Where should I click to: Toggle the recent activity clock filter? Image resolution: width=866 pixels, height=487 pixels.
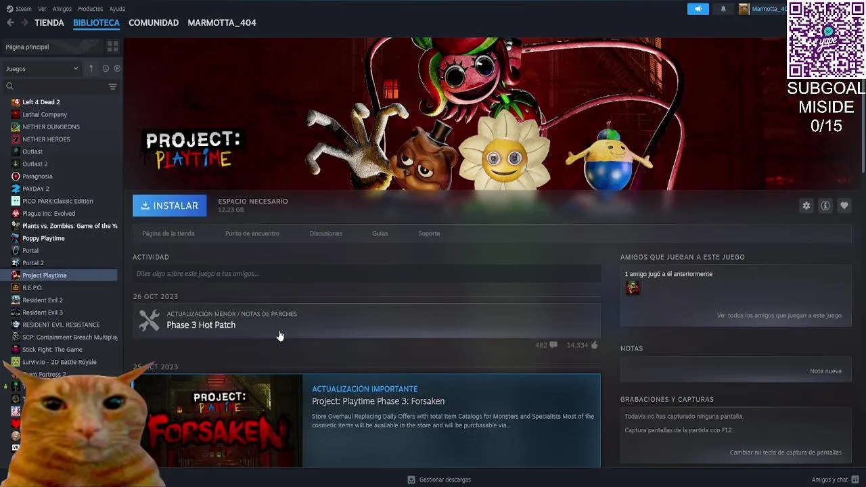point(106,68)
